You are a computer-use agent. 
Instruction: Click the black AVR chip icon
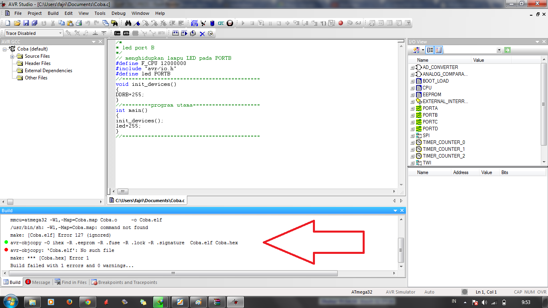126,33
